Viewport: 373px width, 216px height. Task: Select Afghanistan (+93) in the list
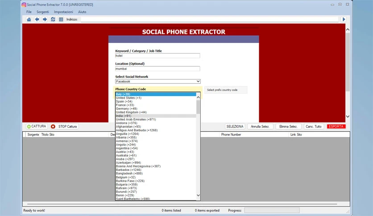[156, 127]
